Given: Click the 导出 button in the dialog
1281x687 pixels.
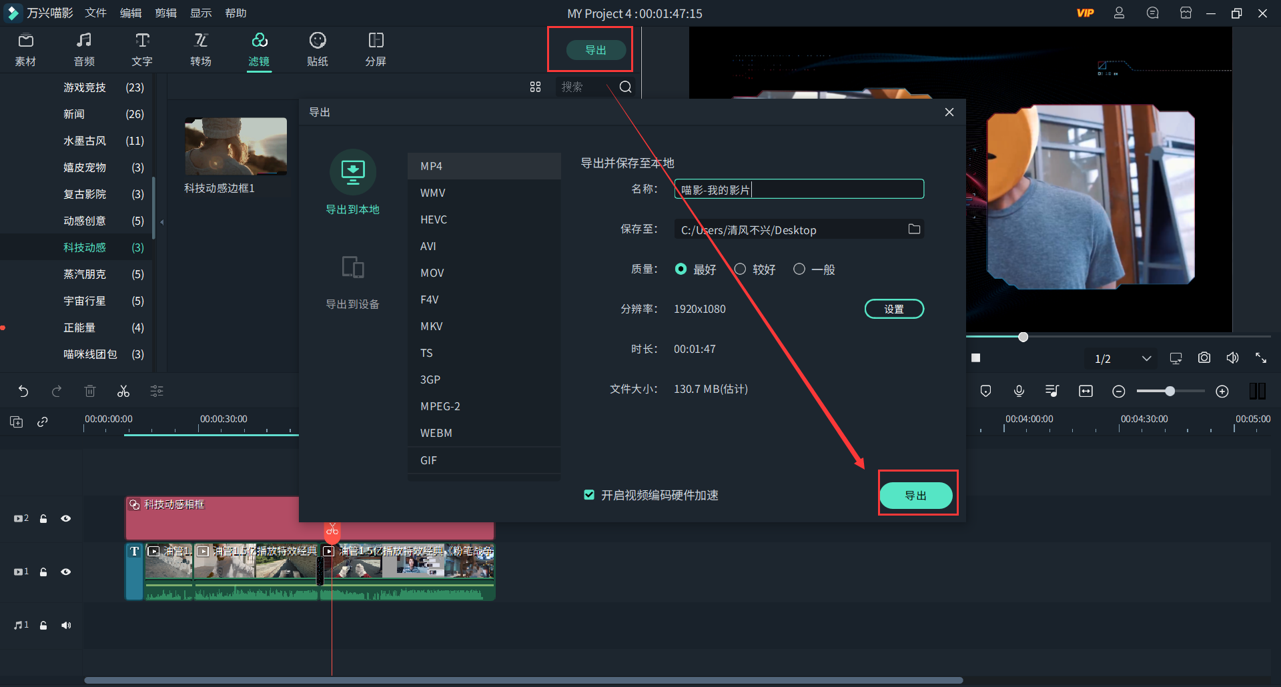Looking at the screenshot, I should 917,495.
